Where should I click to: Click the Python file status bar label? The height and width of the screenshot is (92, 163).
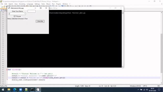click(4, 86)
